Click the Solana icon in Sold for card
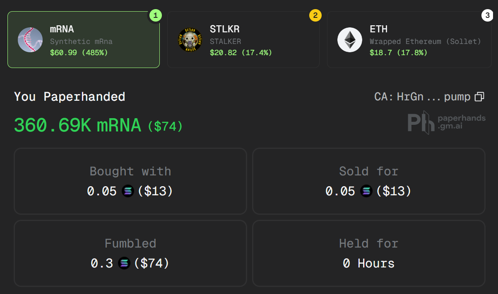The image size is (498, 294). click(x=366, y=191)
